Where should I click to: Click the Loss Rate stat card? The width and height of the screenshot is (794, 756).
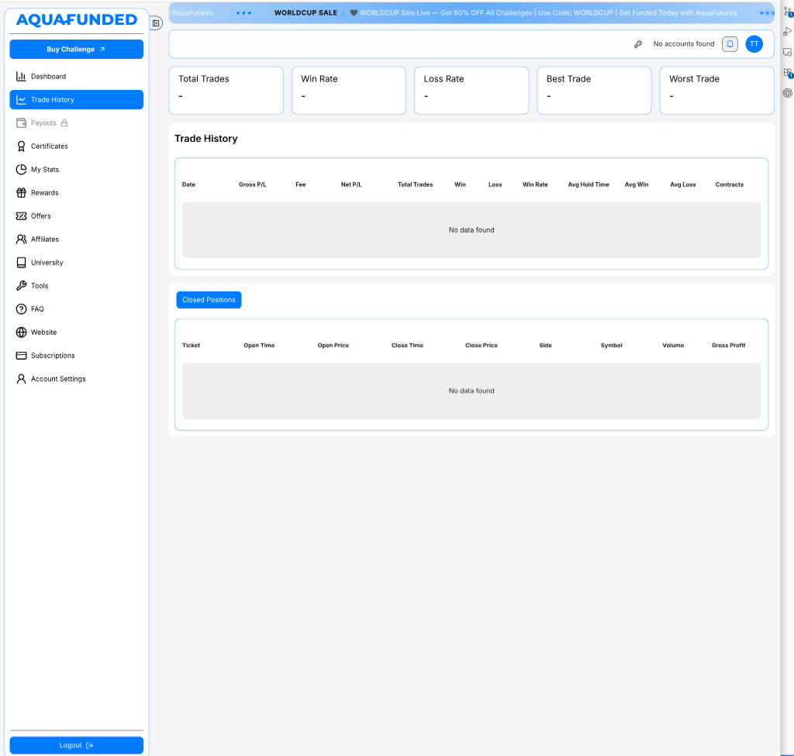coord(471,91)
